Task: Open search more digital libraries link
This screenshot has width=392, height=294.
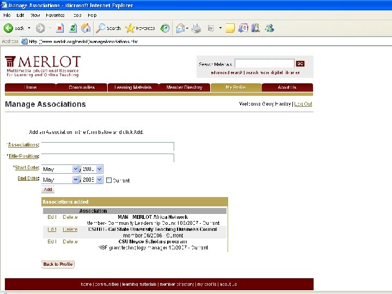Action: 273,72
